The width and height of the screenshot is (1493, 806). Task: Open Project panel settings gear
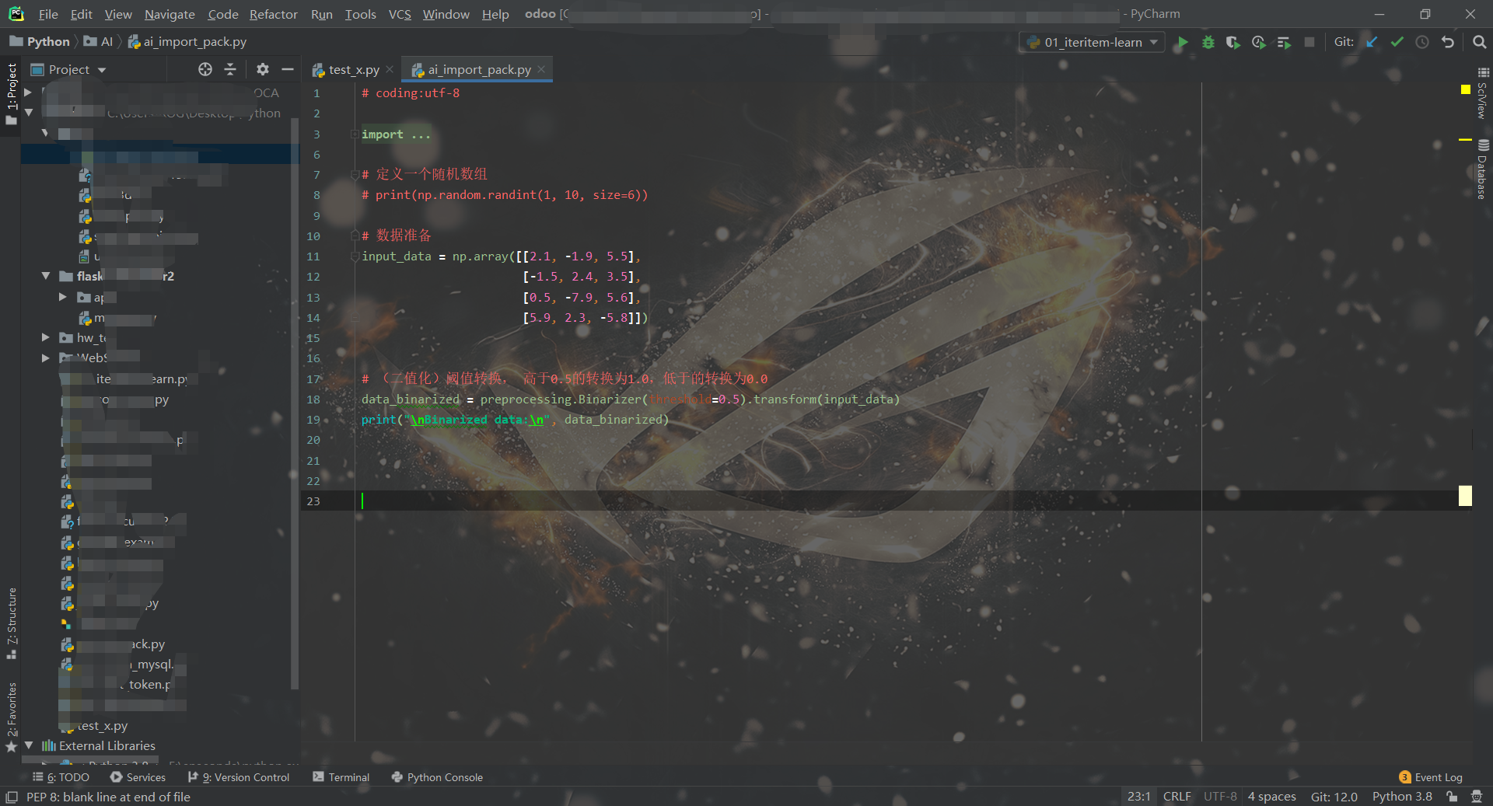263,69
